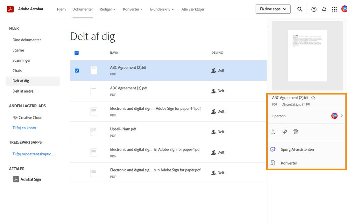Viewport: 347px width, 224px height.
Task: Open the Help icon
Action: pos(314,9)
